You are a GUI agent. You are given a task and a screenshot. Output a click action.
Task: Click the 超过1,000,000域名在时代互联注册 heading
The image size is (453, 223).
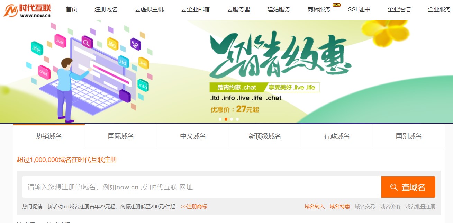67,160
